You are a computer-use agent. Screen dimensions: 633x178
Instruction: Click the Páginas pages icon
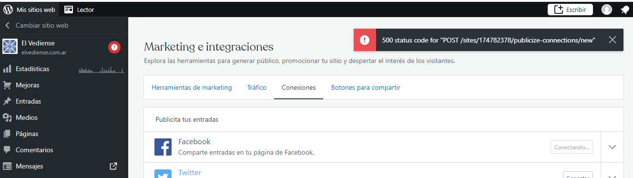tap(7, 134)
